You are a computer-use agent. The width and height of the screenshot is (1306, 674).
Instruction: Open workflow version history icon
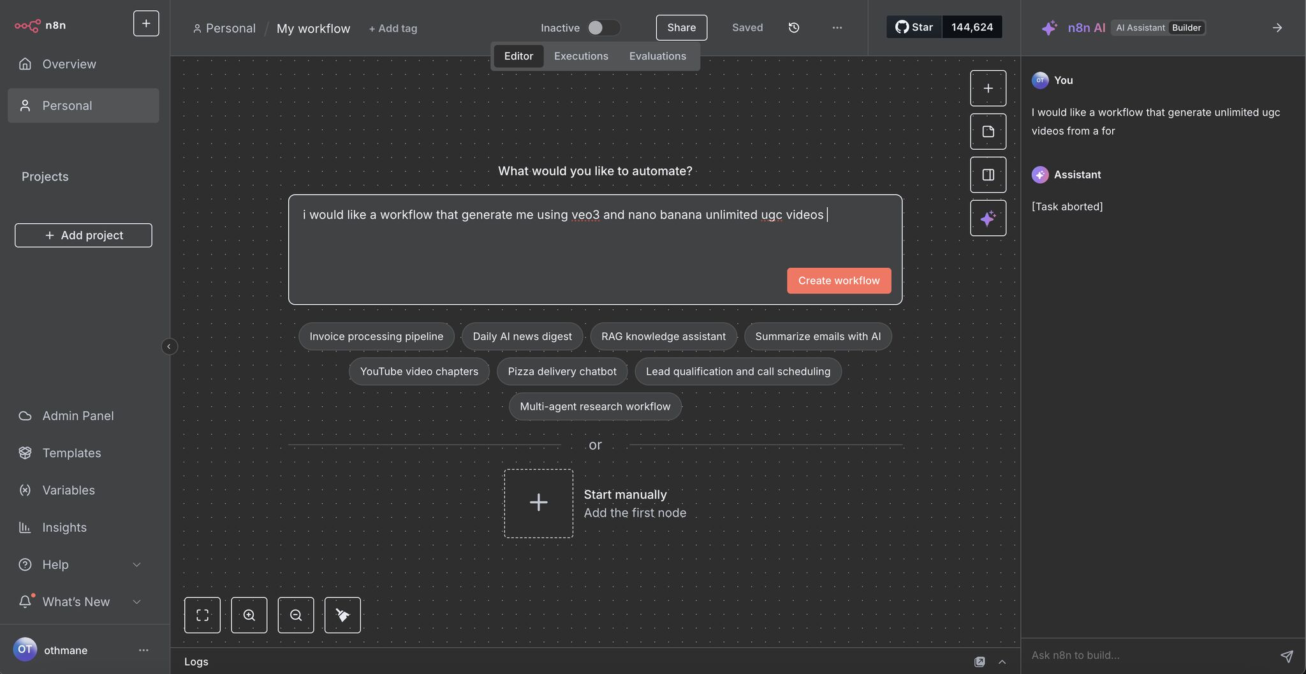(x=794, y=27)
